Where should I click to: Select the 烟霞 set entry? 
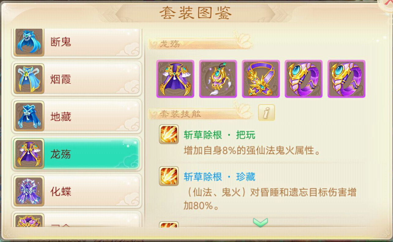coord(77,79)
